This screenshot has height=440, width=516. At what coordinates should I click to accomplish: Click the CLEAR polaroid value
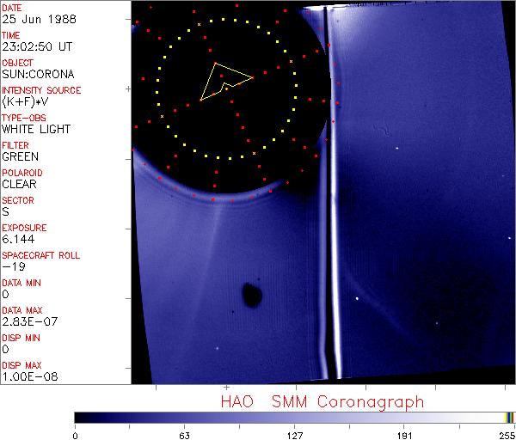tap(20, 184)
